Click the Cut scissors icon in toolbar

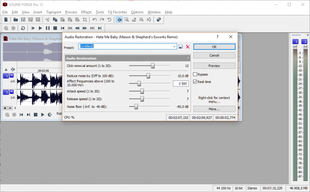(47, 19)
